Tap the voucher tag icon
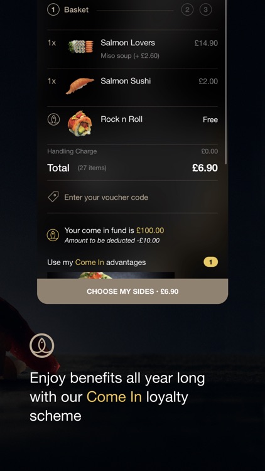Viewport: 265px width, 471px height. 53,197
